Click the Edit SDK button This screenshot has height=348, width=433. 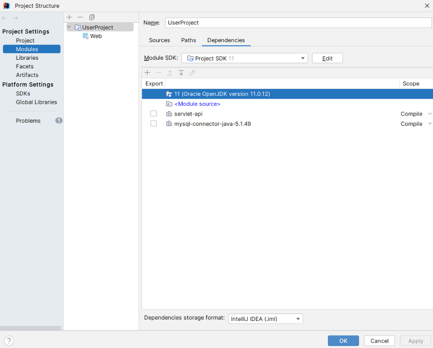[327, 58]
